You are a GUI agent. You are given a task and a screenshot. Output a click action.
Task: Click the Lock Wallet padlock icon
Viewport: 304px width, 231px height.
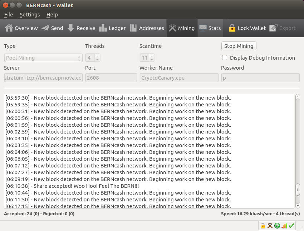click(x=232, y=28)
